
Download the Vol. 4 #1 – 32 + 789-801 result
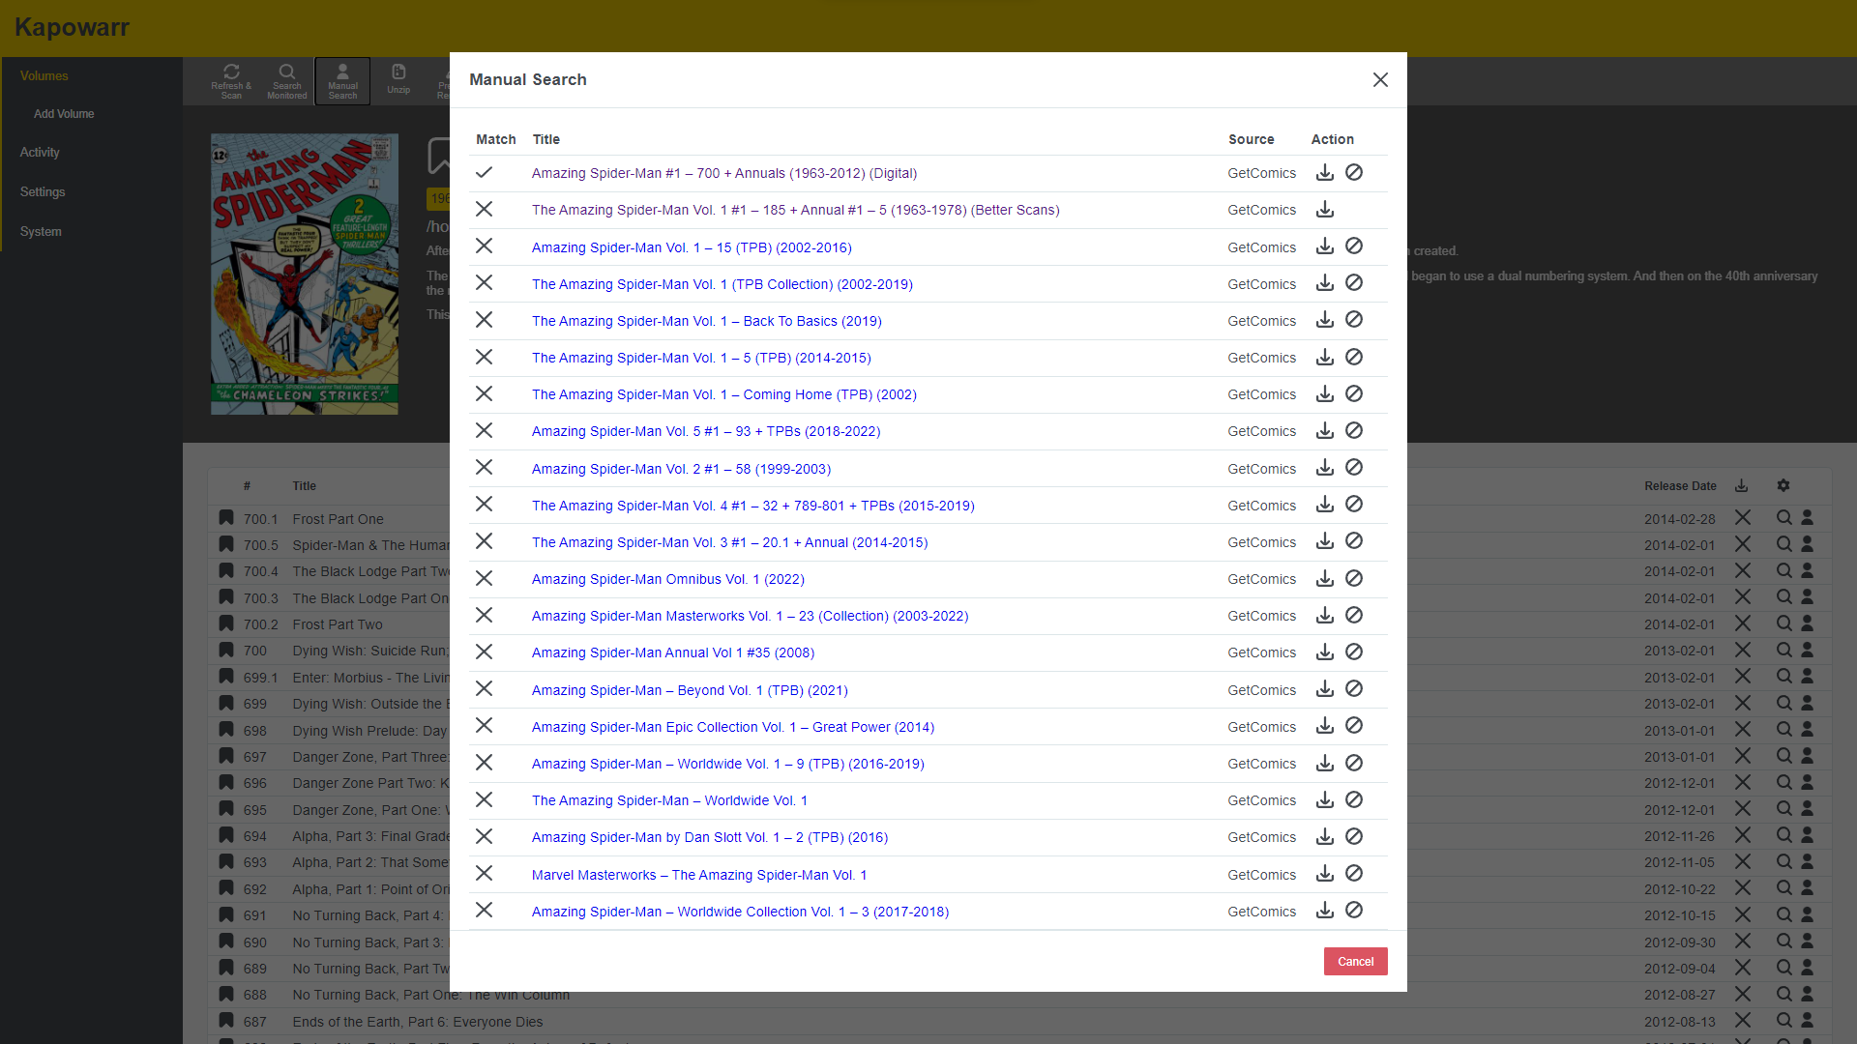pyautogui.click(x=1325, y=505)
